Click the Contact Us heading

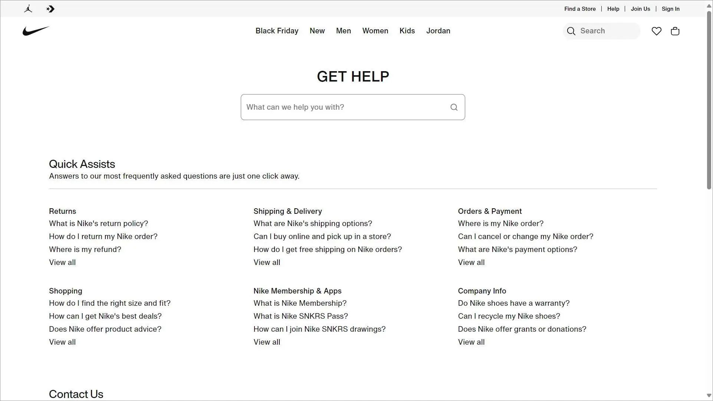(76, 394)
